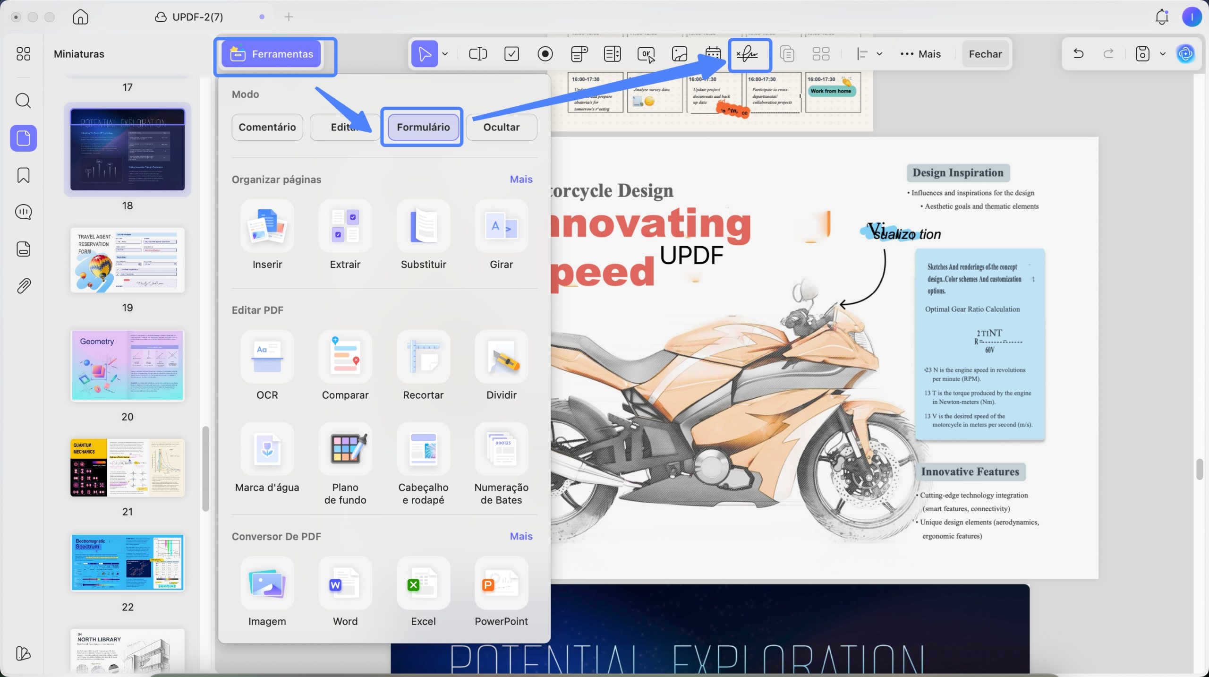Open the comments panel in left sidebar
Image resolution: width=1209 pixels, height=677 pixels.
tap(23, 212)
